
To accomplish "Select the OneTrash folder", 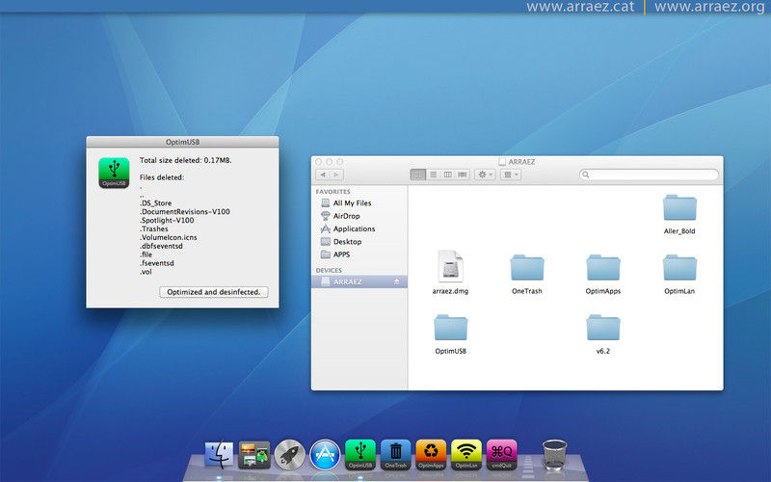I will click(526, 274).
